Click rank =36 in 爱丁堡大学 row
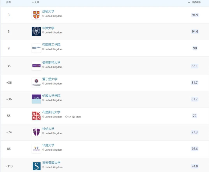Screen dimensions: 209x172 point(9,83)
